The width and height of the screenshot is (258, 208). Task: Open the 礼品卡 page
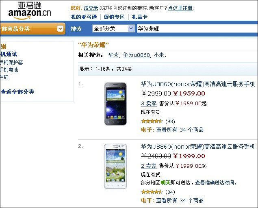tap(140, 17)
